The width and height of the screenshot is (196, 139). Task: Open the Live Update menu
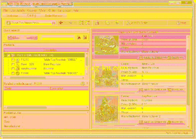pos(18,10)
